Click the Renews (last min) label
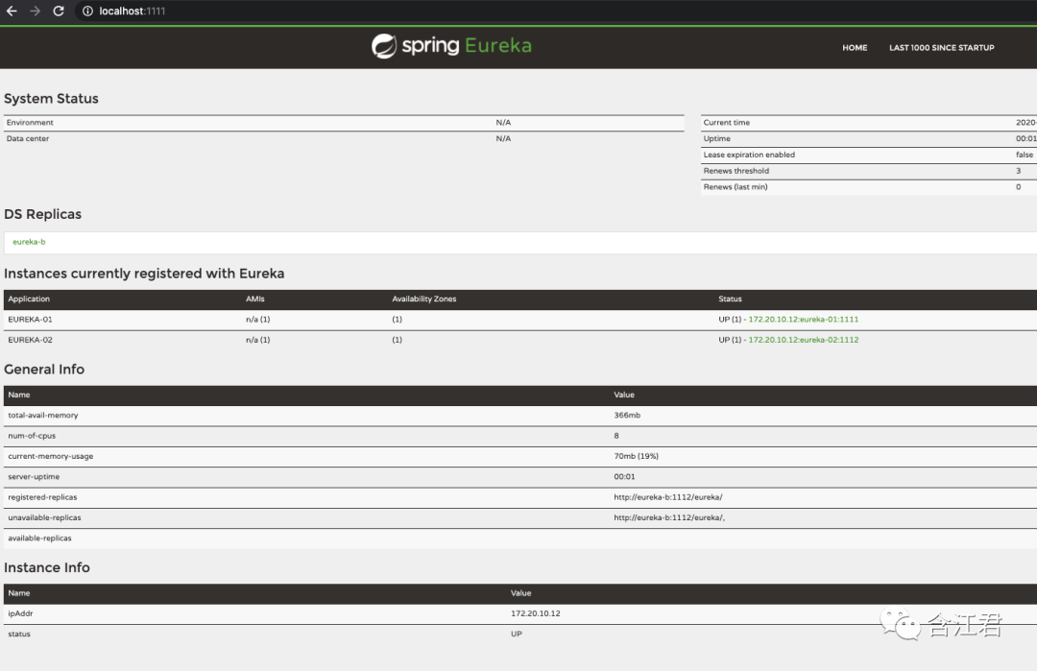Image resolution: width=1037 pixels, height=671 pixels. [x=736, y=187]
